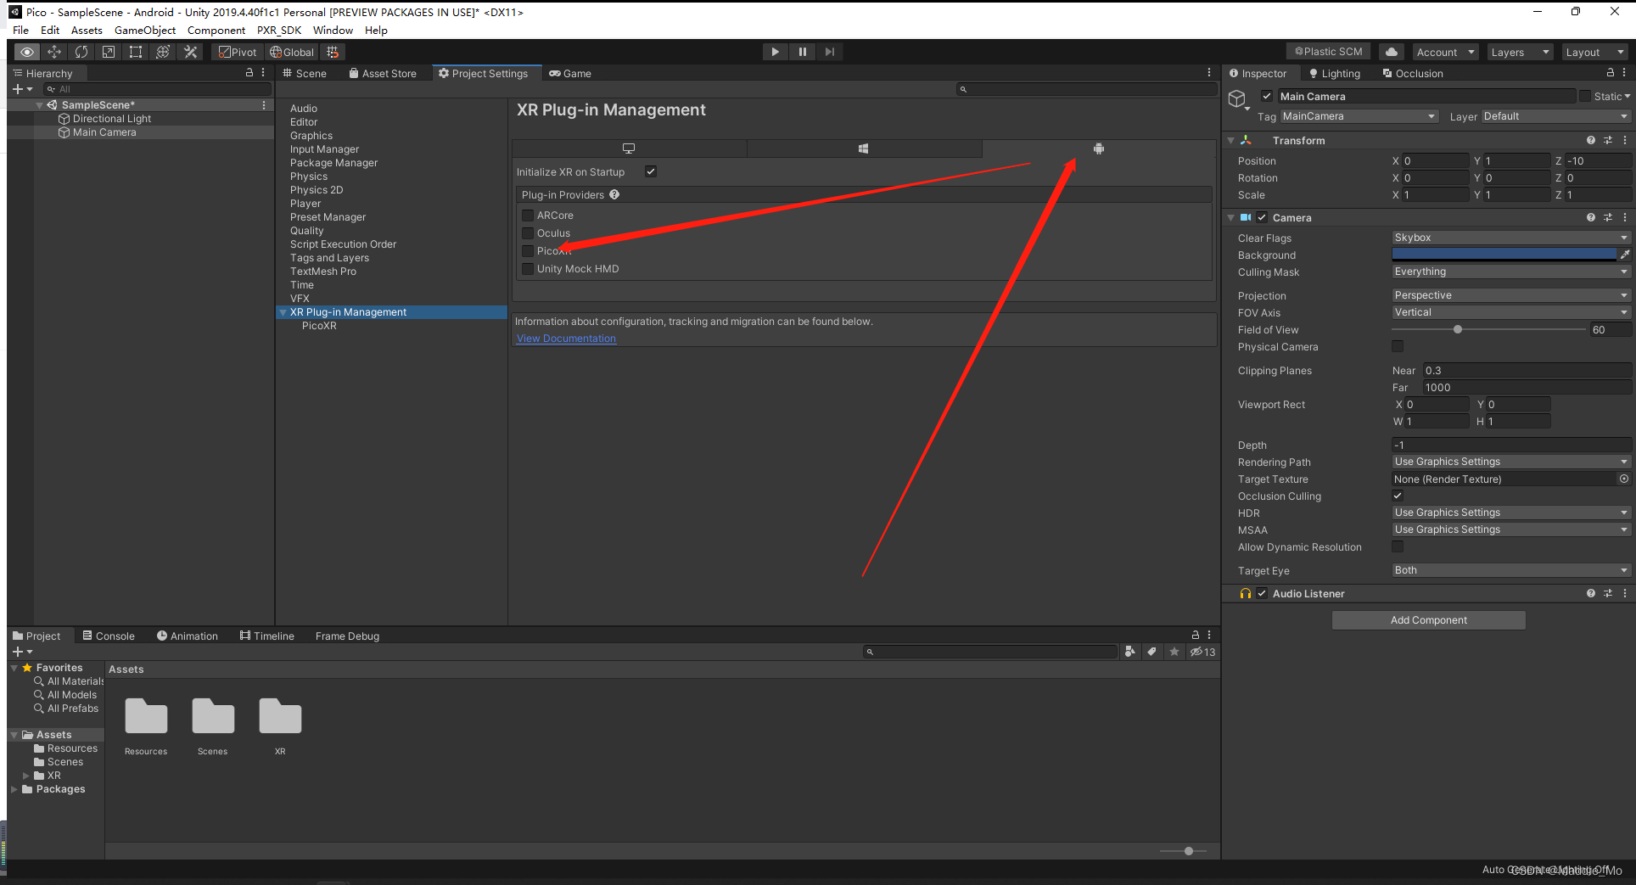Select the Move tool

[54, 52]
